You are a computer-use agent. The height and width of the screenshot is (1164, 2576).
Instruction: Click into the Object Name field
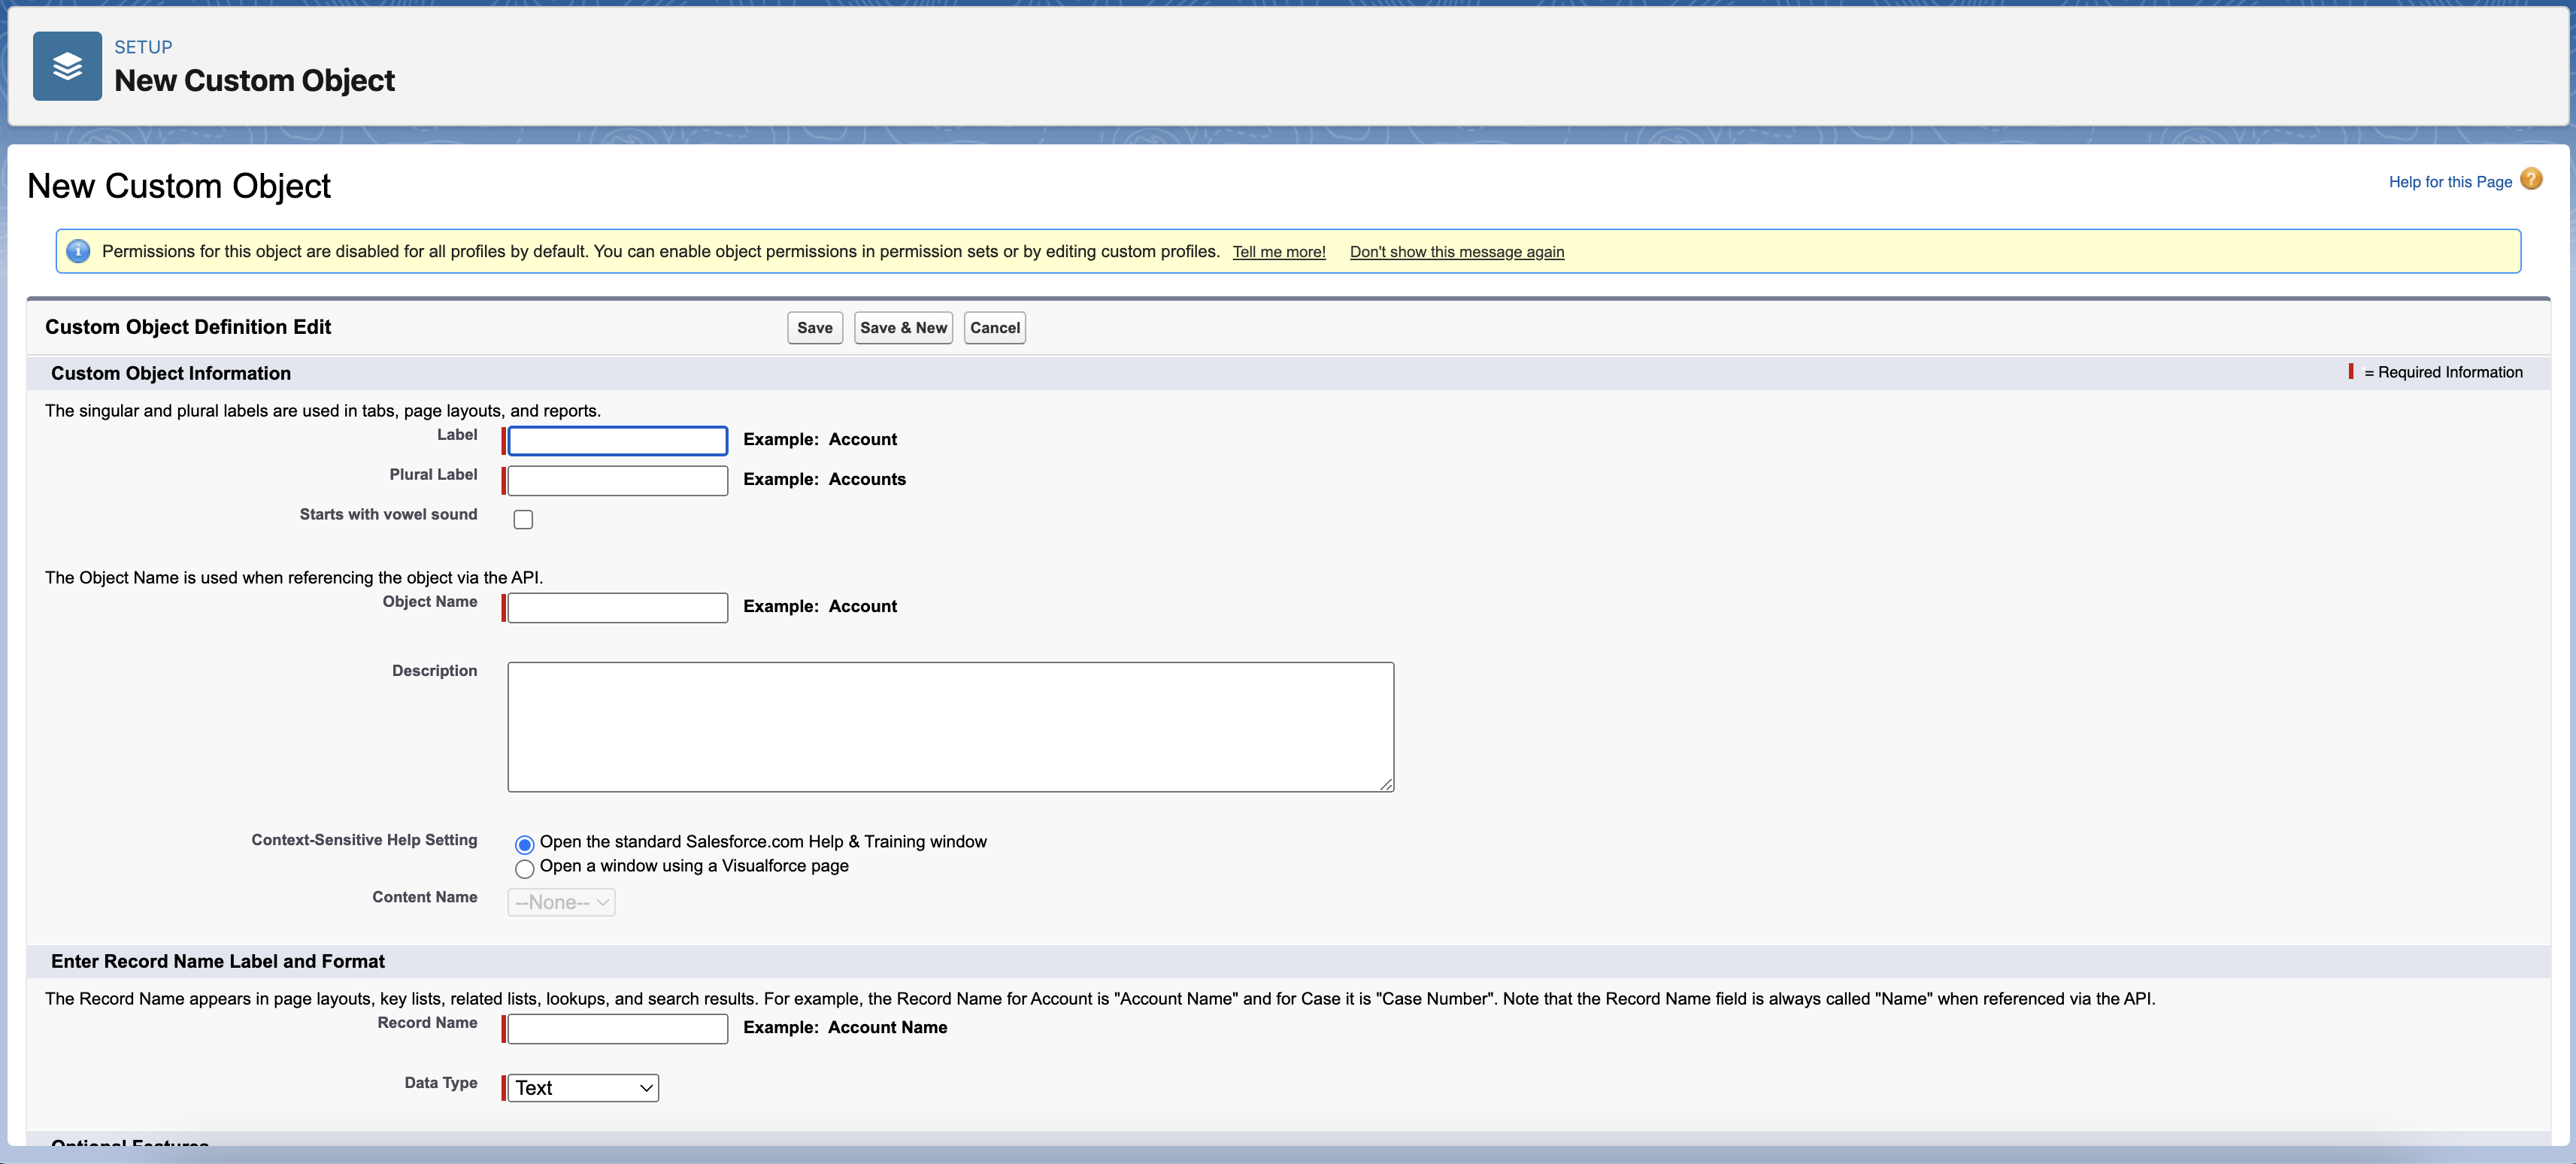[x=618, y=608]
